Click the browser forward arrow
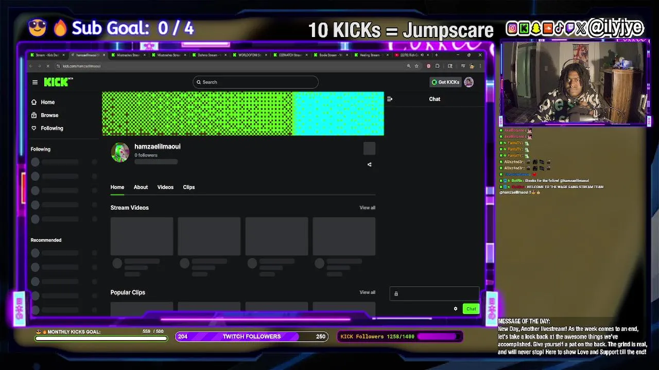 (x=39, y=66)
